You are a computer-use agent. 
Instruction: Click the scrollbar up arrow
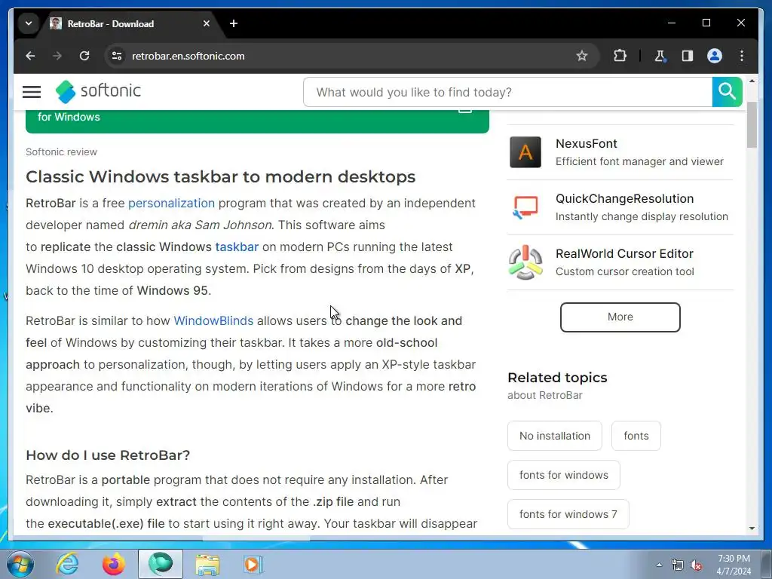[752, 81]
